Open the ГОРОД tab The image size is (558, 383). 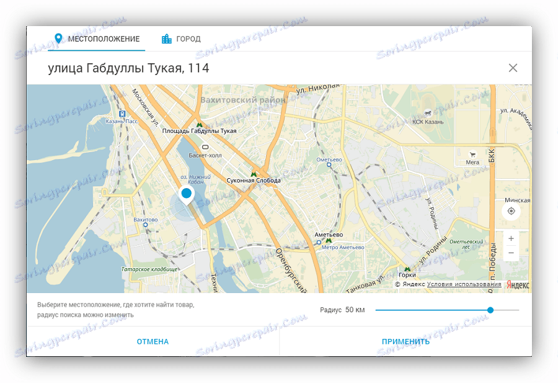click(181, 38)
